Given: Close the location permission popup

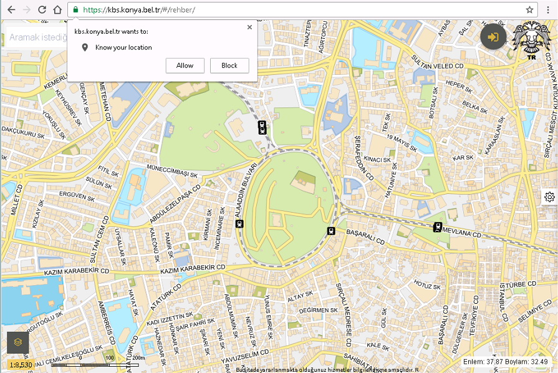Looking at the screenshot, I should [249, 27].
